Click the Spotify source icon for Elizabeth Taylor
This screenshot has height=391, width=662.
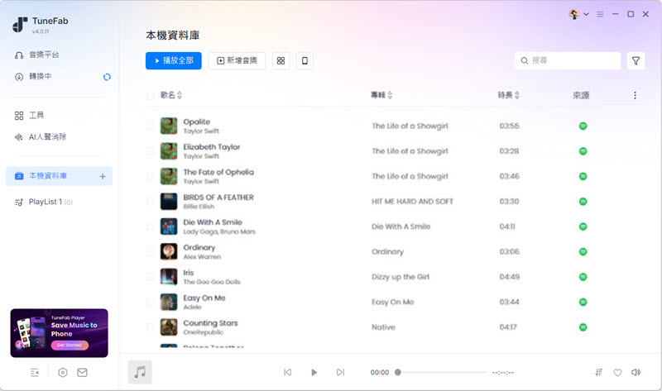click(x=583, y=151)
